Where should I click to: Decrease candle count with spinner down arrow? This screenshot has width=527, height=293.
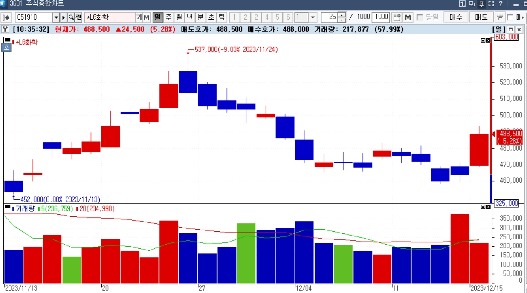click(x=342, y=20)
